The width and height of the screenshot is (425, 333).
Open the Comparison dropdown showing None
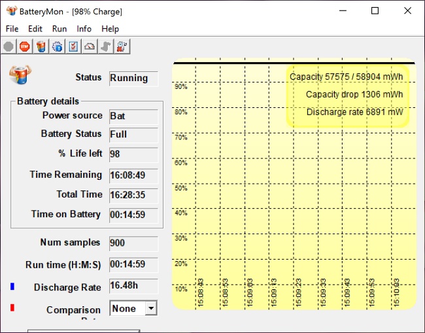[x=133, y=308]
